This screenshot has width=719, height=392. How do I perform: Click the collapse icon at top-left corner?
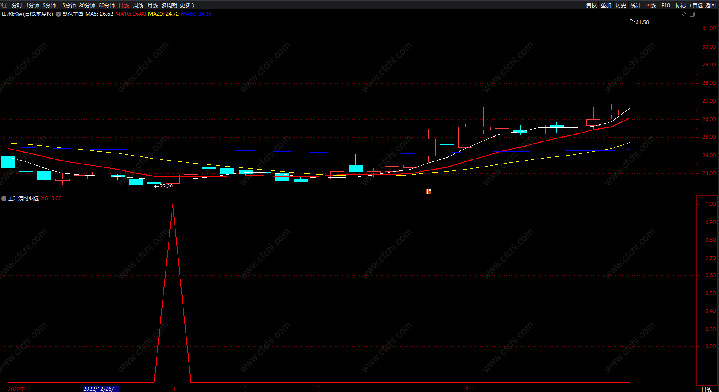pos(4,6)
